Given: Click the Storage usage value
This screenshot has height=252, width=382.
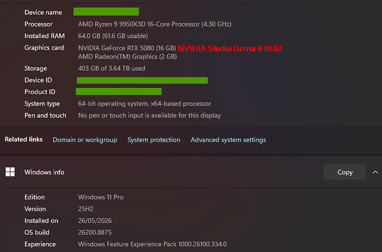Looking at the screenshot, I should click(112, 69).
